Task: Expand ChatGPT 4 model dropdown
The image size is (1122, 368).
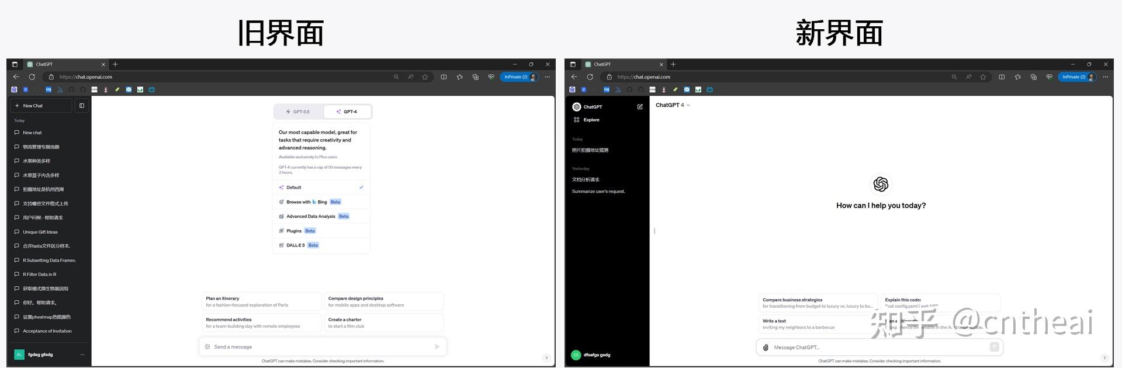Action: (x=673, y=105)
